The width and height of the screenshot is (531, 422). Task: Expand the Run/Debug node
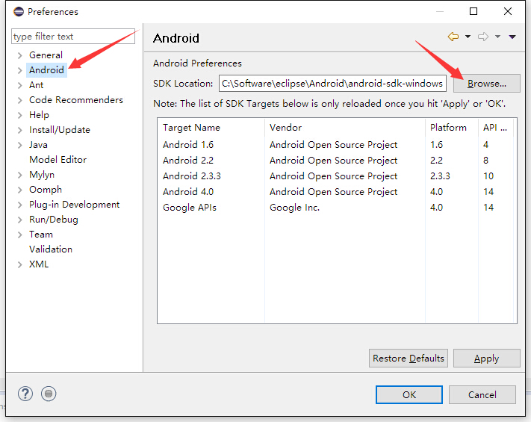[19, 220]
